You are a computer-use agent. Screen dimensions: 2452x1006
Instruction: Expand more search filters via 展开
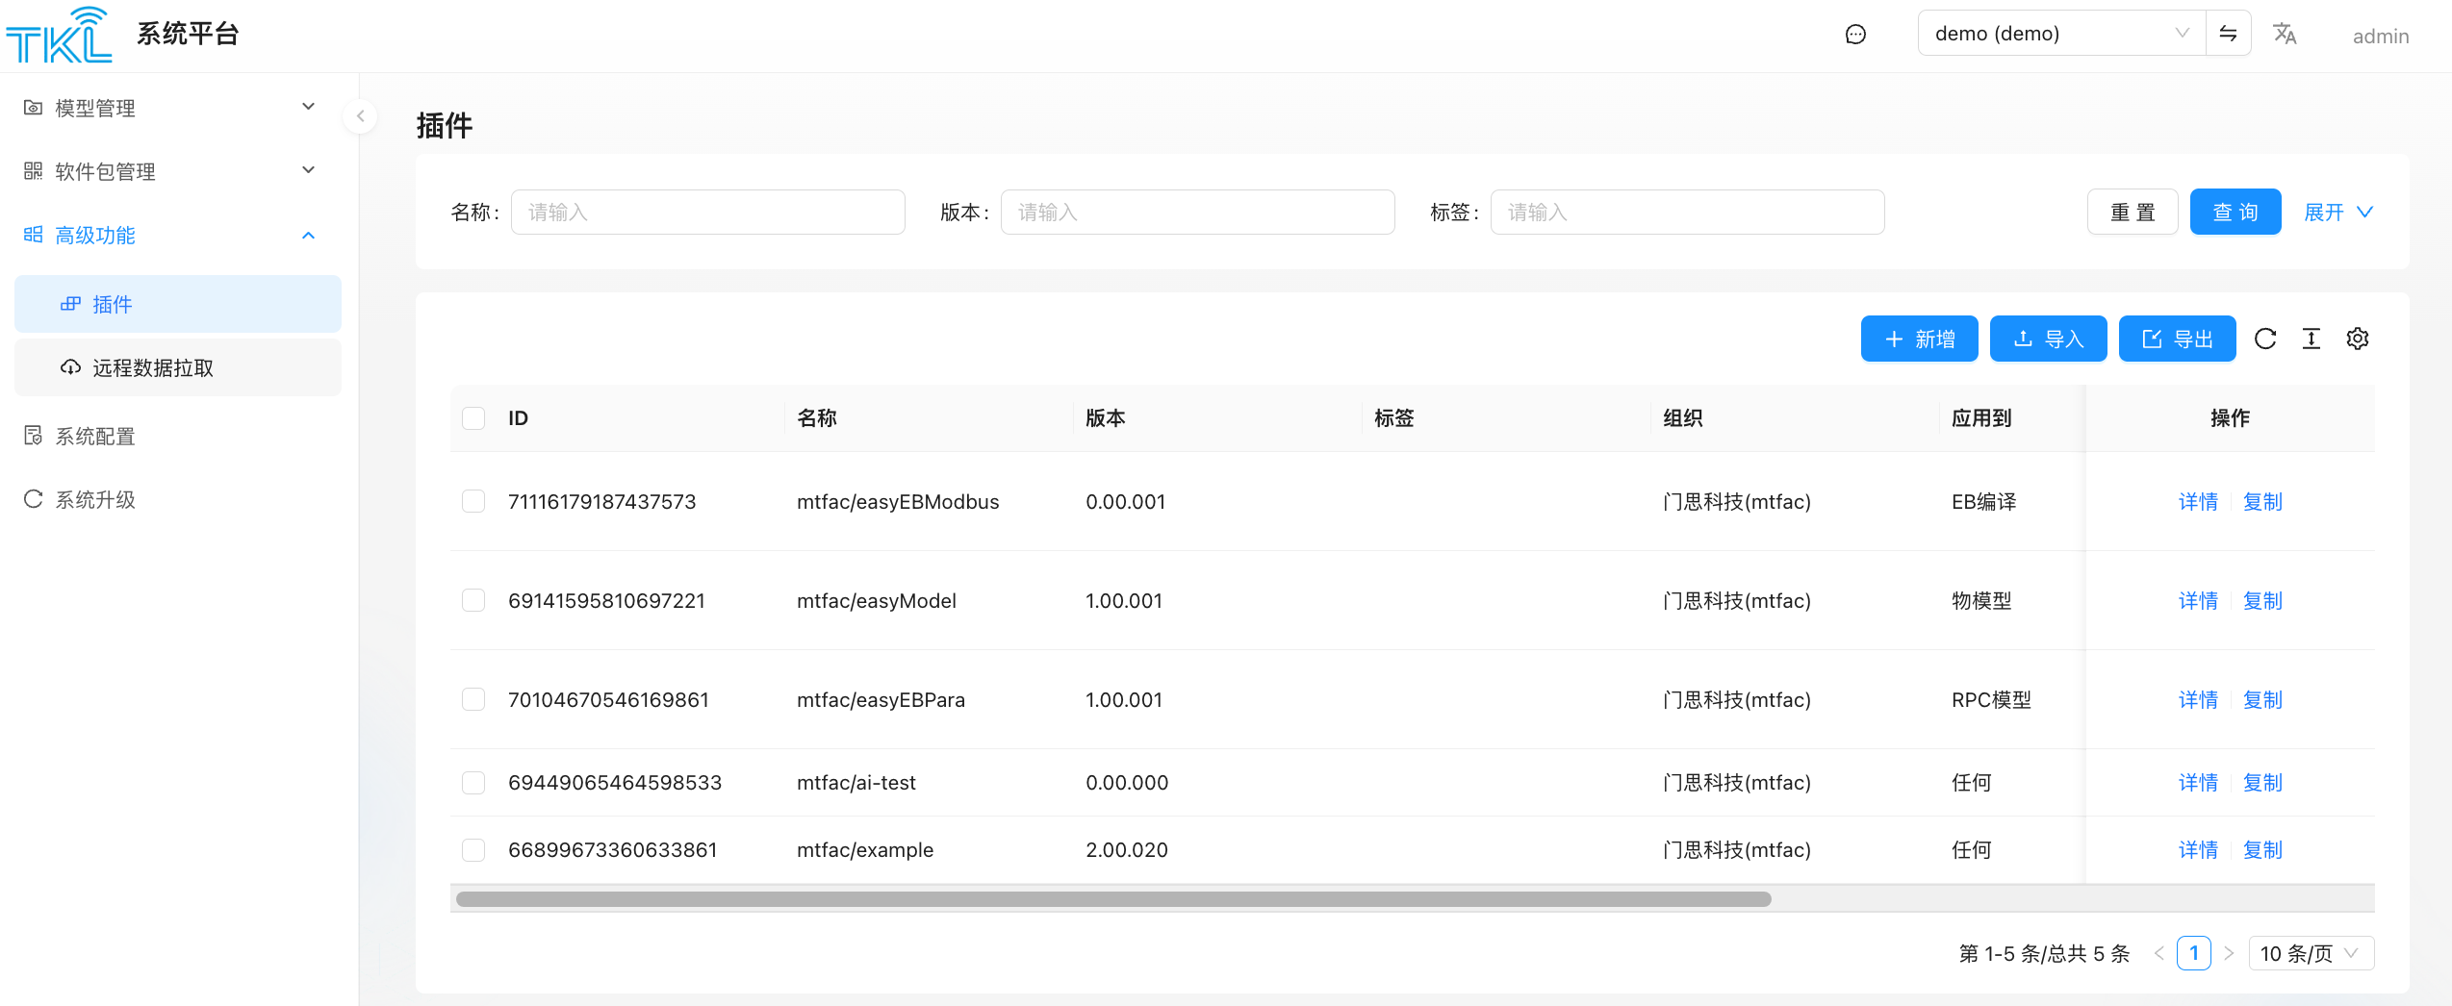tap(2338, 212)
